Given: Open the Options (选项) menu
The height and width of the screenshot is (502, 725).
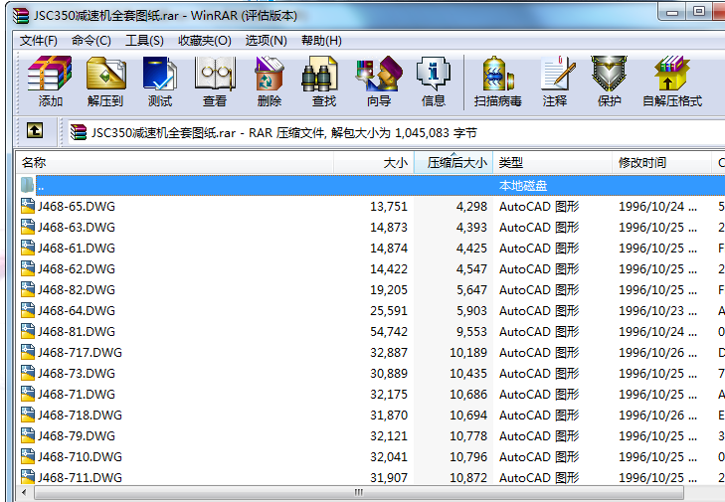Looking at the screenshot, I should [266, 41].
